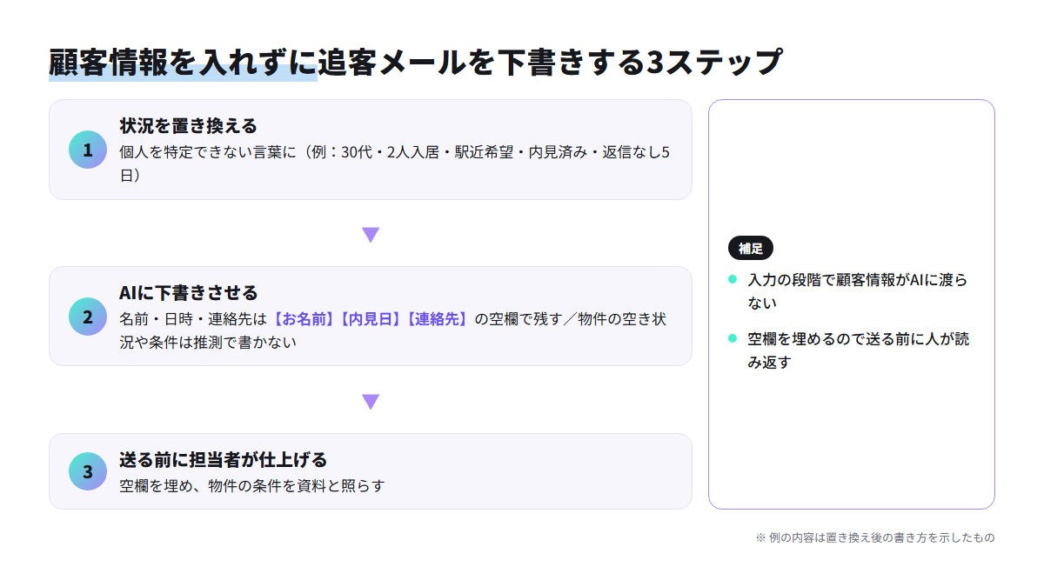This screenshot has width=1044, height=587.
Task: Click the text 空欄を埋め、物件の条件を資料と照らす
Action: (251, 485)
